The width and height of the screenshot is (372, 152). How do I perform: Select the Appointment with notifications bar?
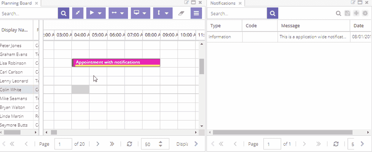[x=116, y=62]
